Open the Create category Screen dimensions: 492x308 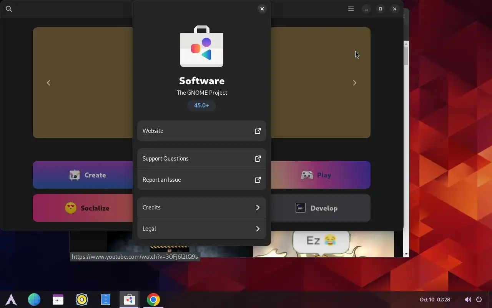tap(83, 175)
